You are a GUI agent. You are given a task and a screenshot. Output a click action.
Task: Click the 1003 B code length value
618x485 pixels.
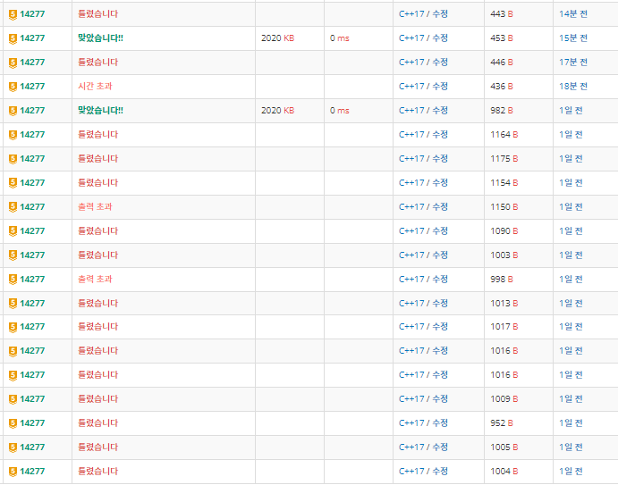click(x=504, y=255)
